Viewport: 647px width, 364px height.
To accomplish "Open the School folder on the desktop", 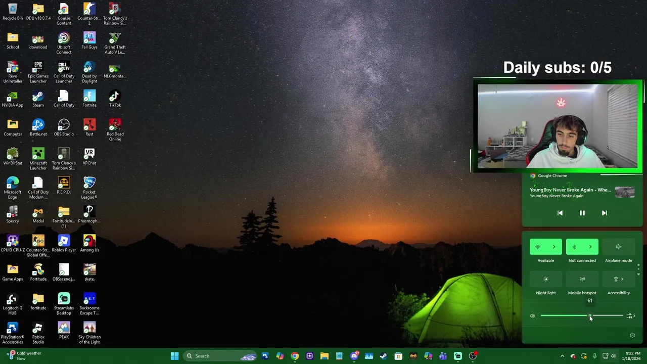I will [13, 41].
